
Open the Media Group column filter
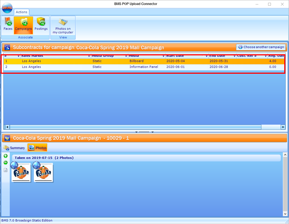pyautogui.click(x=126, y=56)
